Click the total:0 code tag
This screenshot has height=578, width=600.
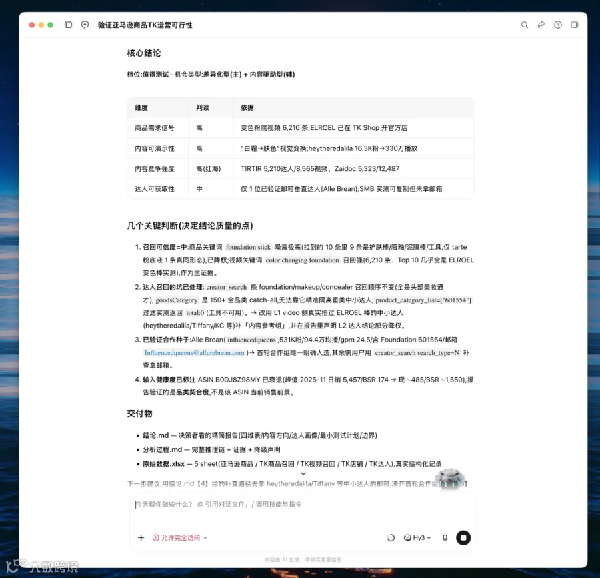(x=195, y=313)
